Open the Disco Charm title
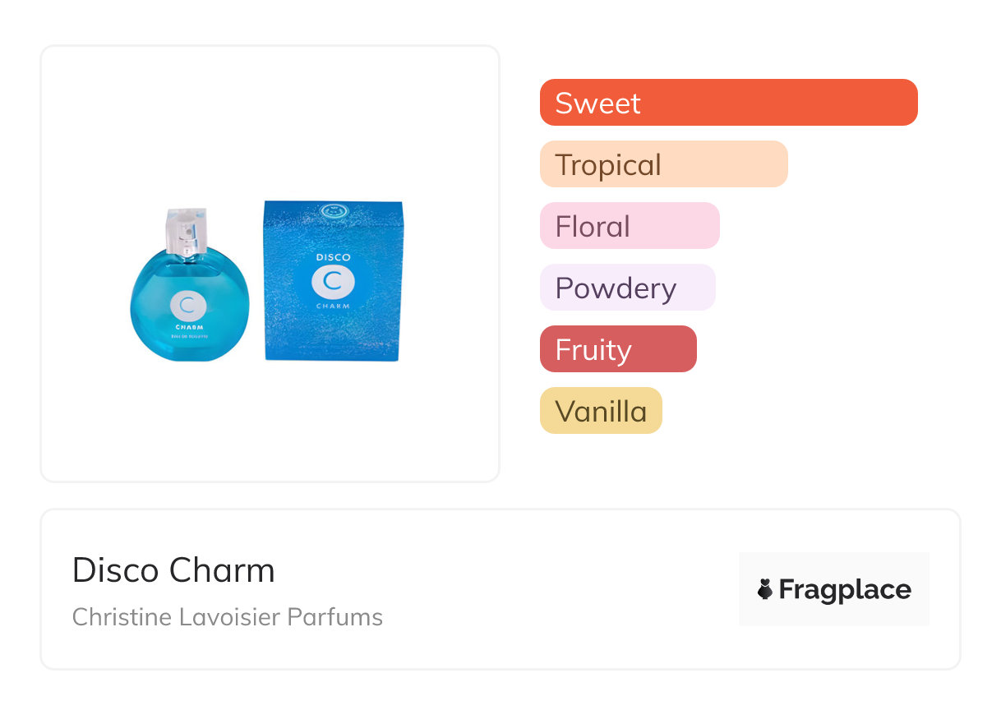1001x710 pixels. pos(173,570)
